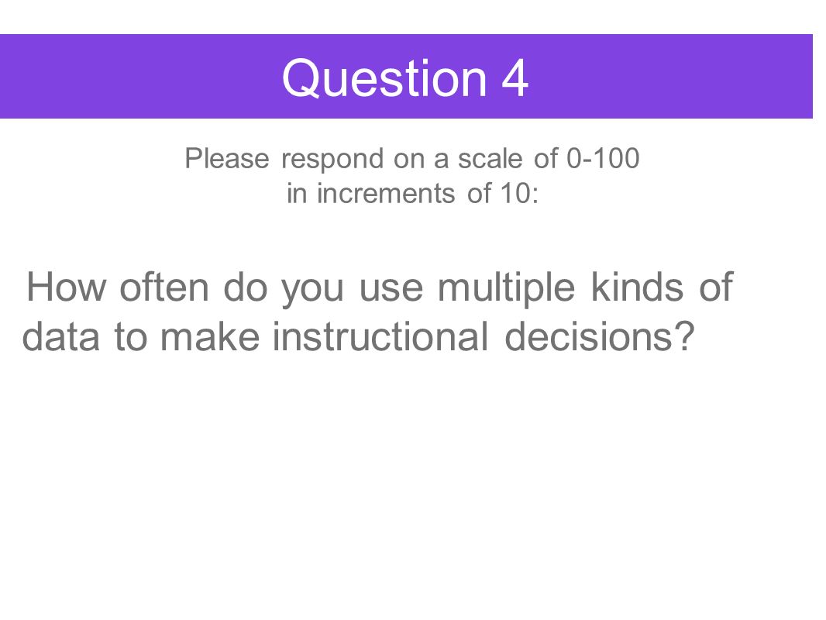Click the words "How often" in the question
Viewport: 826px width, 620px height.
pos(118,287)
